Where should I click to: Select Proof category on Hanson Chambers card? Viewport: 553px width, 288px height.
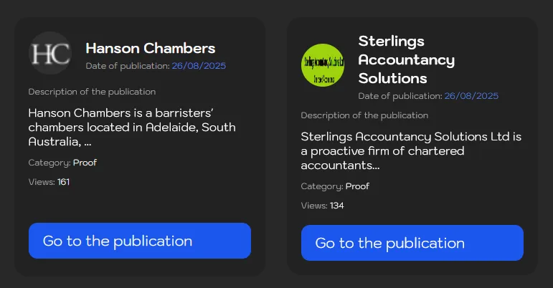click(x=85, y=163)
